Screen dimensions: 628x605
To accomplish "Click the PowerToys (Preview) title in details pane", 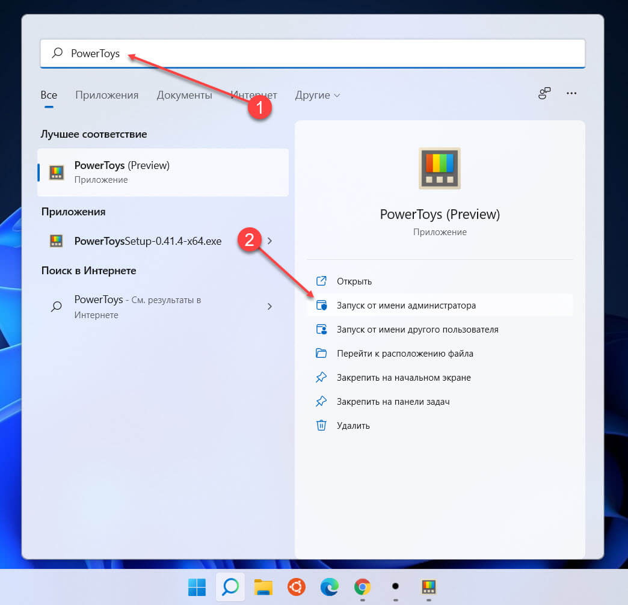I will tap(440, 215).
